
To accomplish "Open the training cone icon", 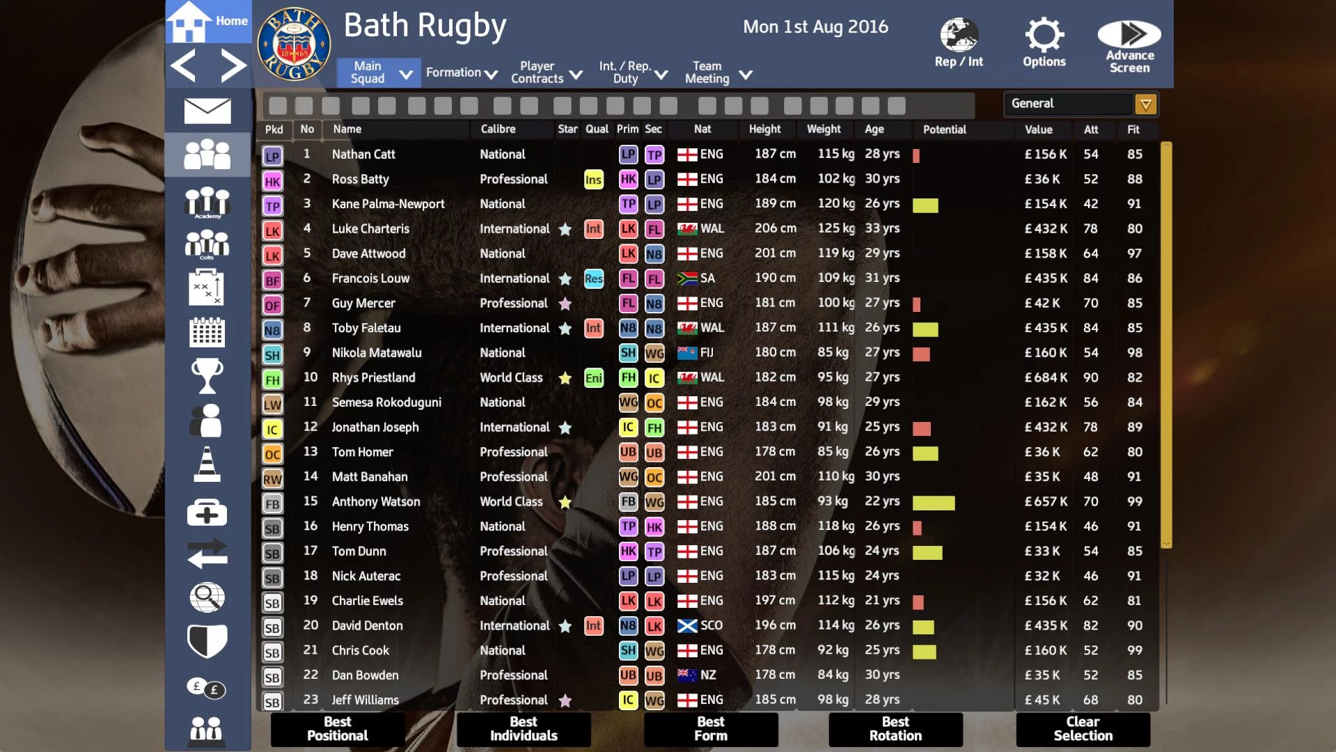I will point(207,464).
